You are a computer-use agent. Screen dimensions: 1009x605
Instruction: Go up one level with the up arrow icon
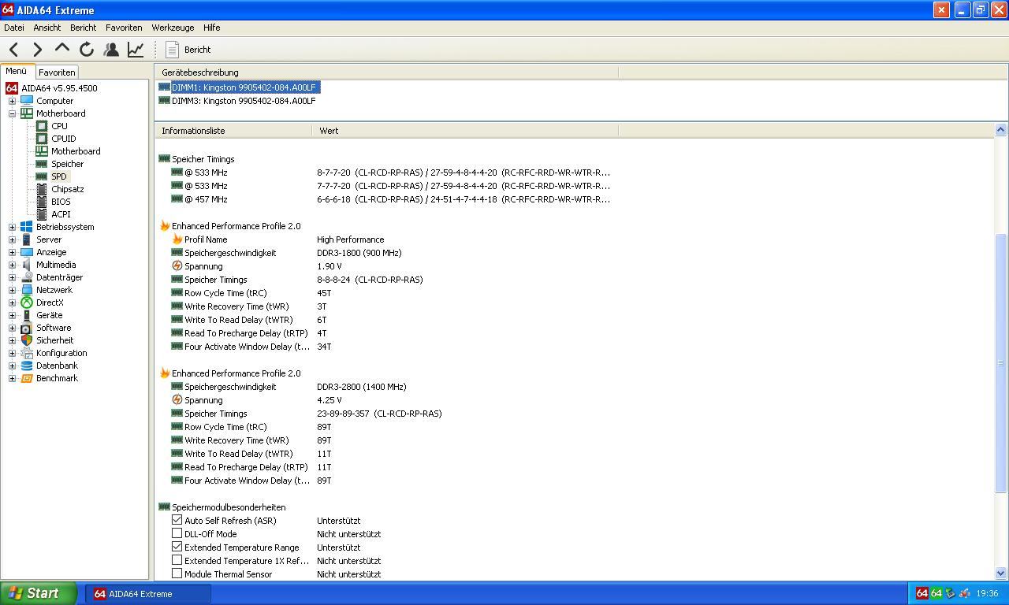point(61,49)
